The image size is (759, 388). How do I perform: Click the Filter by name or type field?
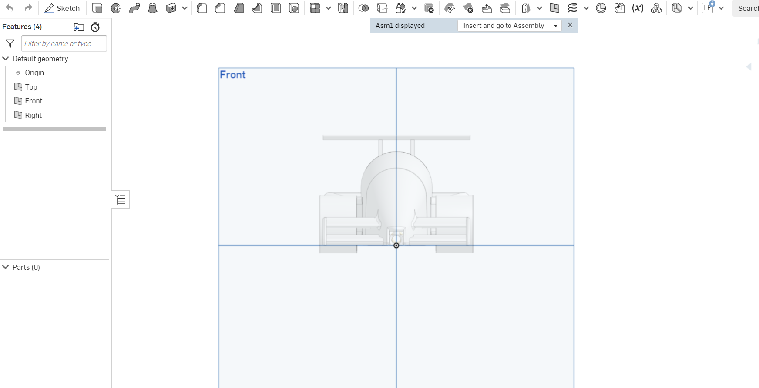click(64, 43)
